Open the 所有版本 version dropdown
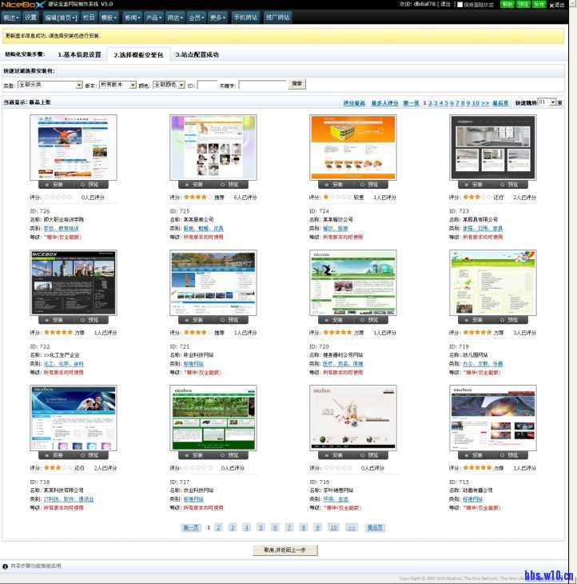Viewport: 577px width, 584px height. click(x=117, y=85)
